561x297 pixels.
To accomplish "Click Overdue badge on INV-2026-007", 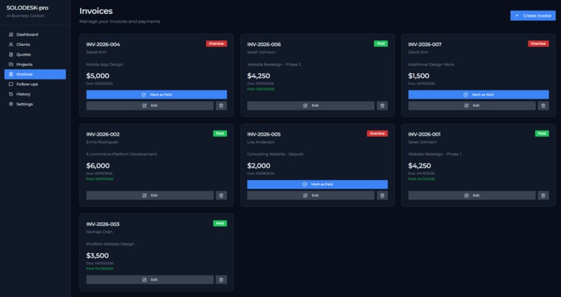I will click(539, 44).
